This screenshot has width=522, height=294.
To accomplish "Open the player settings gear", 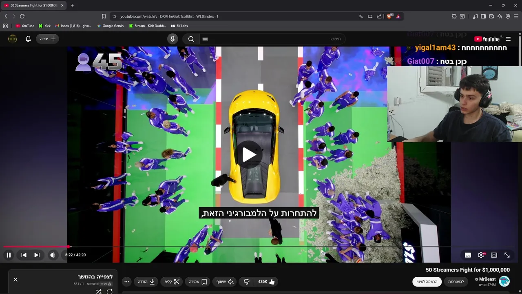I will 481,255.
